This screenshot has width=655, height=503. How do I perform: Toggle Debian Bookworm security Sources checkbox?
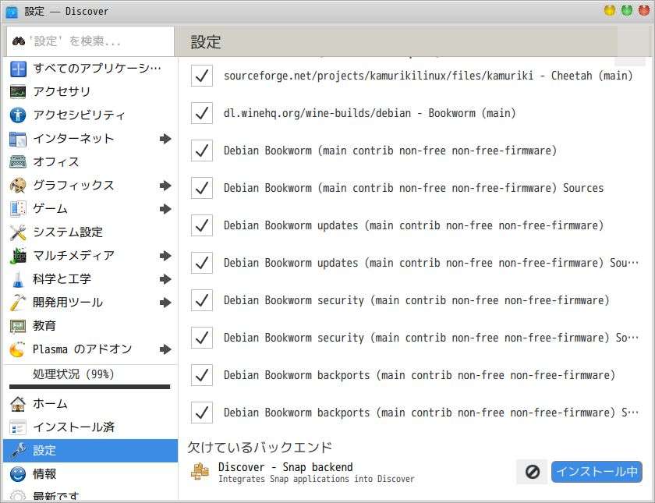tap(202, 338)
